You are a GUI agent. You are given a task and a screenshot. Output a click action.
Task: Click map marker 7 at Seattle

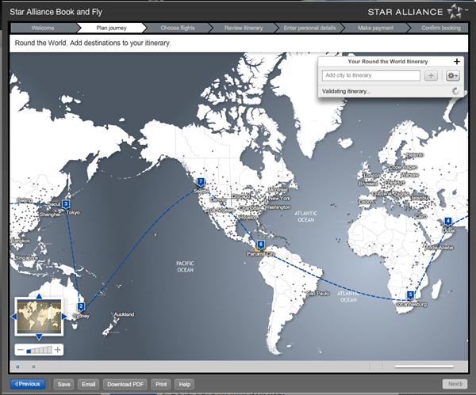(201, 182)
